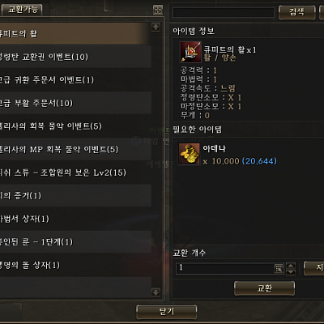The height and width of the screenshot is (324, 324).
Task: Select MP 회복 물약 이벤트(5) entry
Action: [75, 149]
